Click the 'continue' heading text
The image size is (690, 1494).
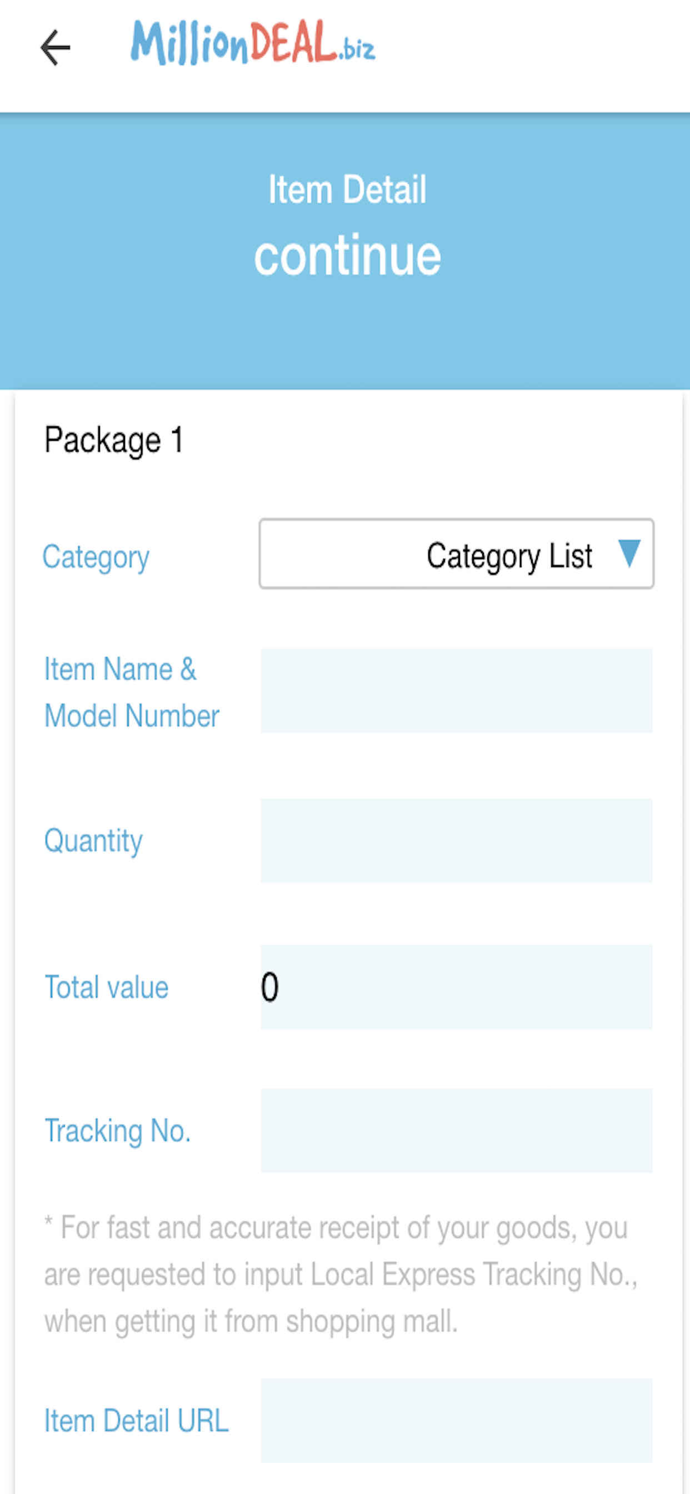pyautogui.click(x=347, y=256)
